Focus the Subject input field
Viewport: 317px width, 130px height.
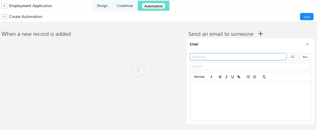pos(250,66)
